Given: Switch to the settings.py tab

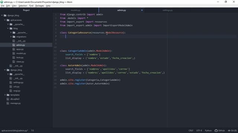Looking at the screenshot, I should (x=168, y=10).
